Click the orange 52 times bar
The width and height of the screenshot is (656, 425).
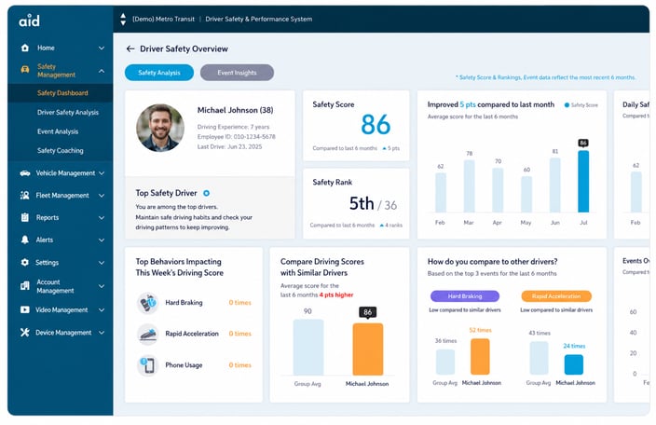coord(480,356)
